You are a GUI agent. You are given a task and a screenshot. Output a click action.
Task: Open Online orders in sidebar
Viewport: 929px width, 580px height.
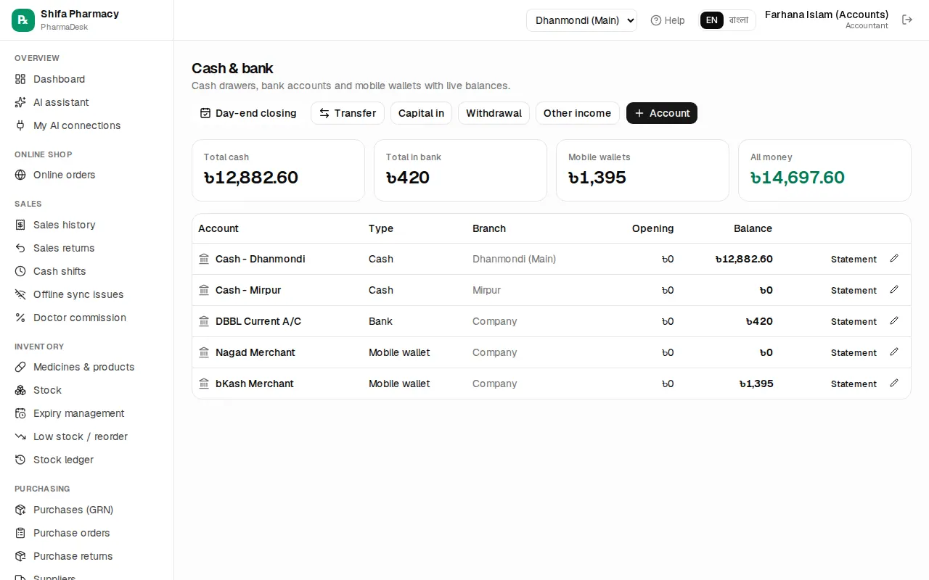87,175
